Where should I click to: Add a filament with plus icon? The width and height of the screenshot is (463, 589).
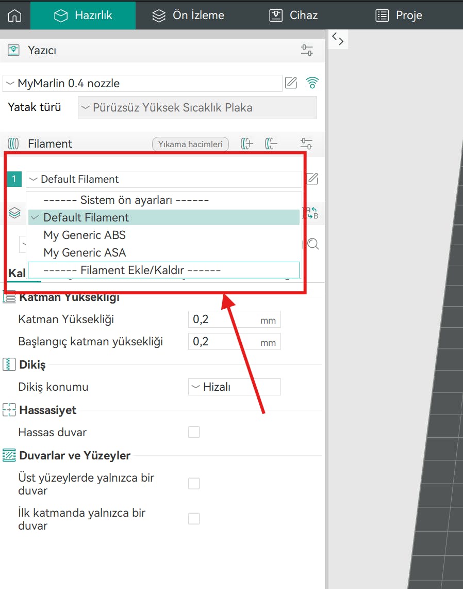pyautogui.click(x=247, y=144)
